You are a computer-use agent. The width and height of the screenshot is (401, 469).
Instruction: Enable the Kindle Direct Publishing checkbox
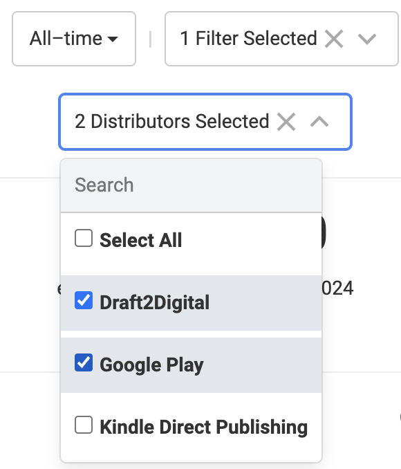click(84, 425)
